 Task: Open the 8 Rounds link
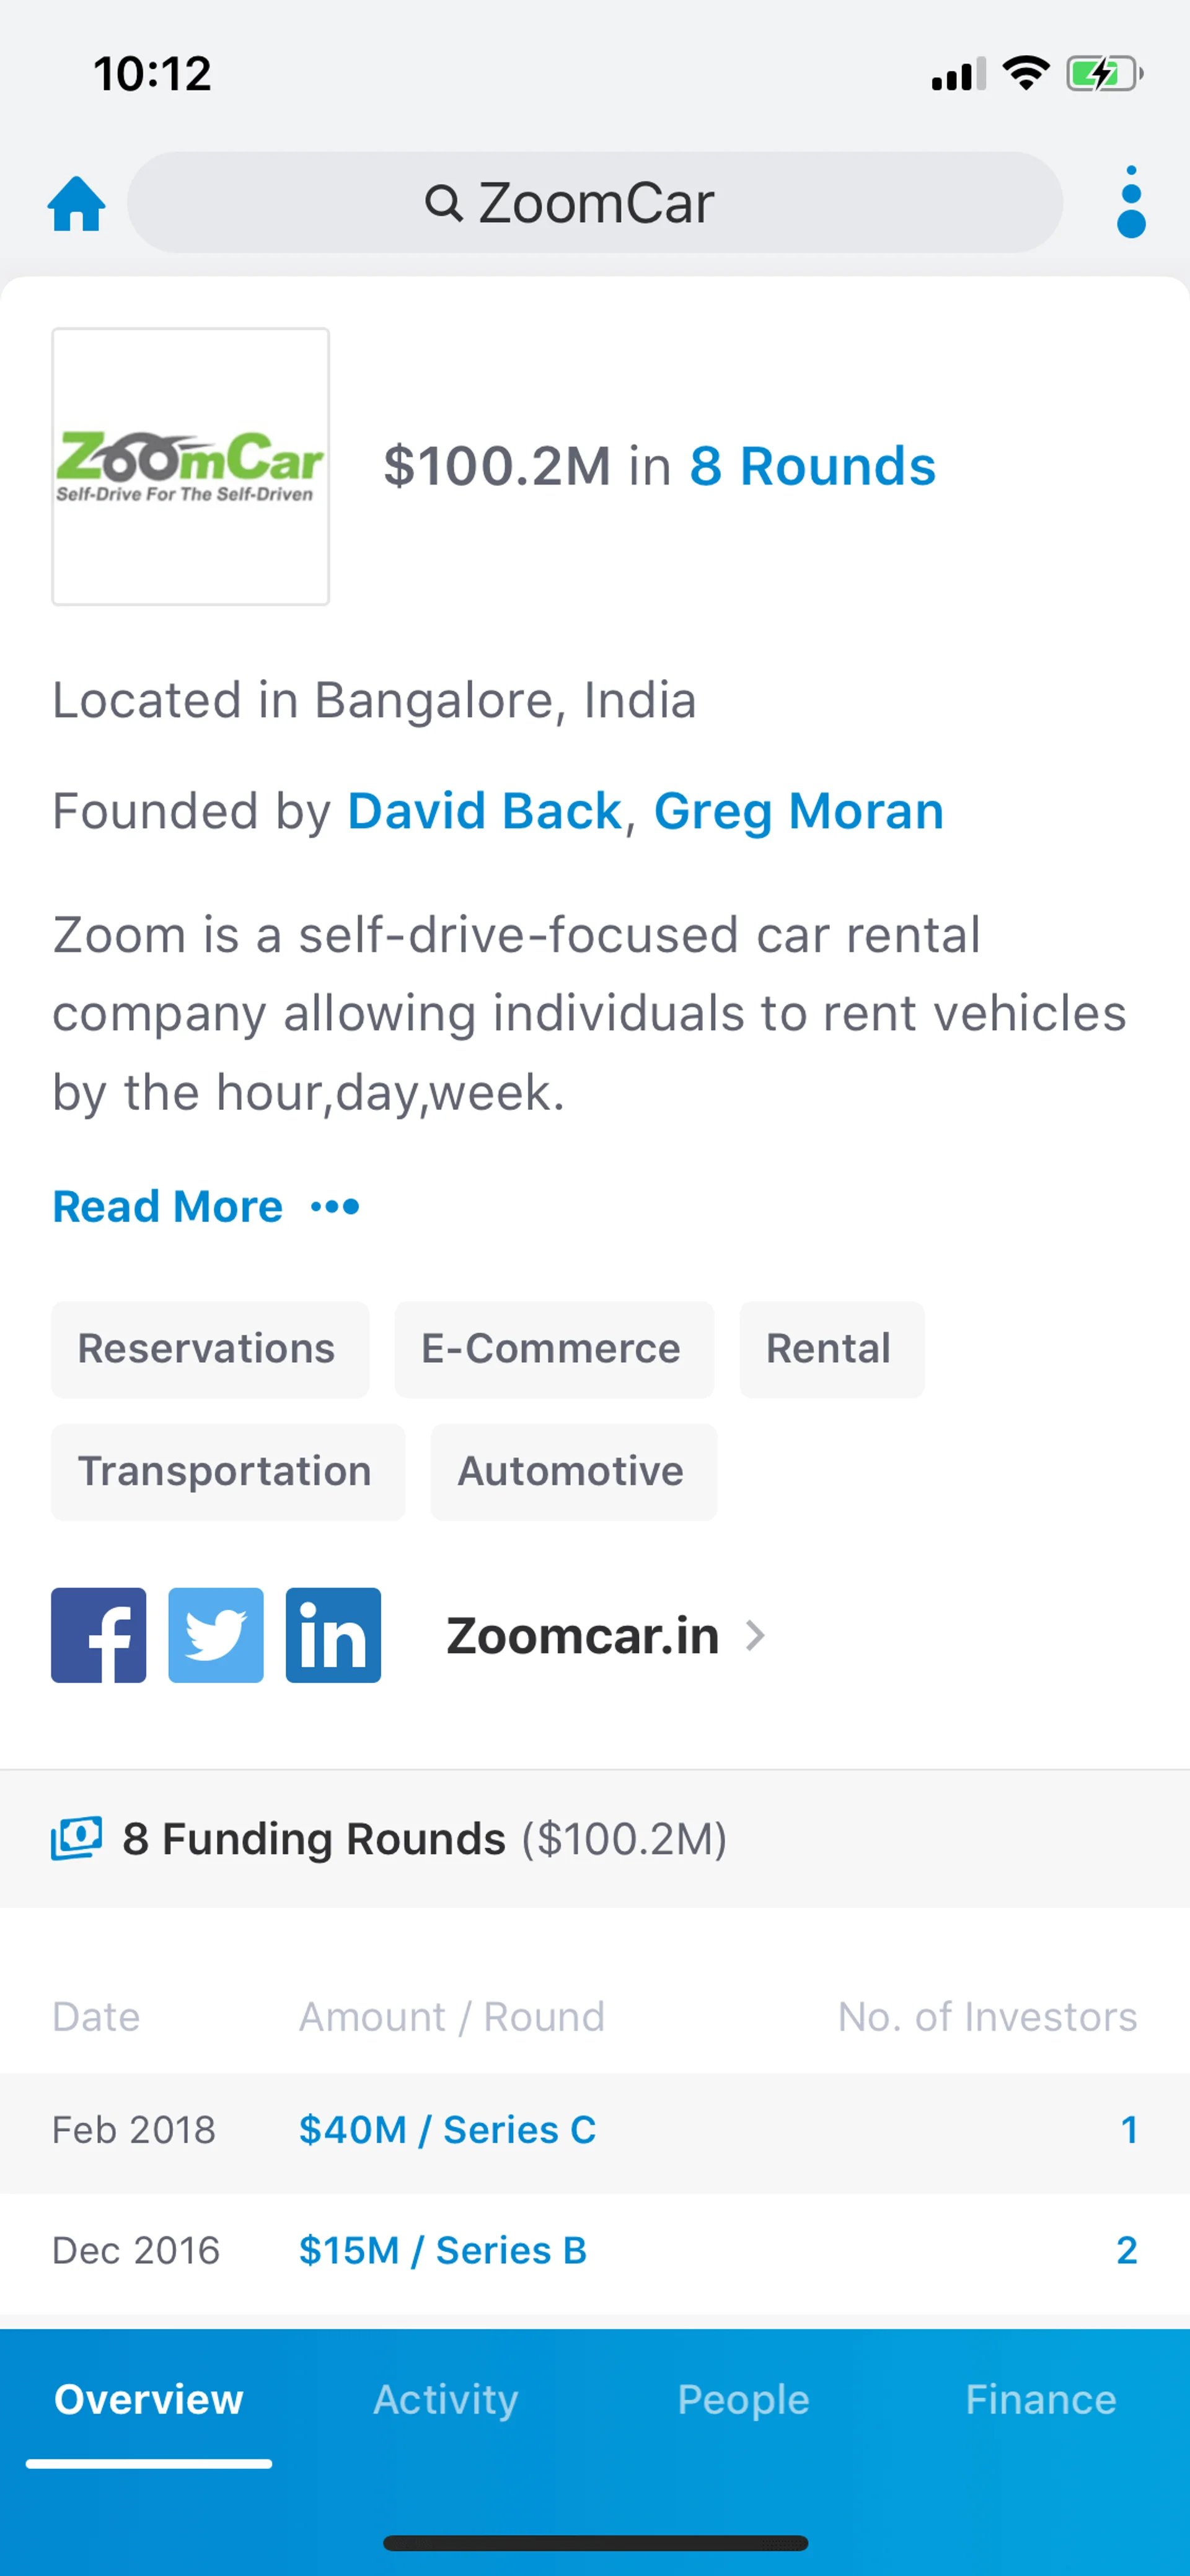coord(812,466)
